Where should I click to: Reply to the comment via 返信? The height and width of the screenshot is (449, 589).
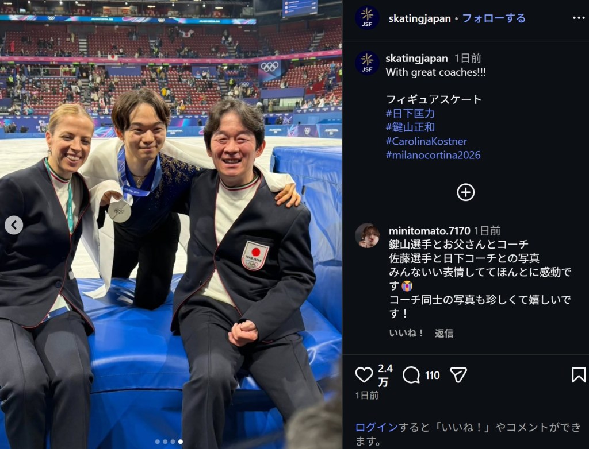[444, 332]
